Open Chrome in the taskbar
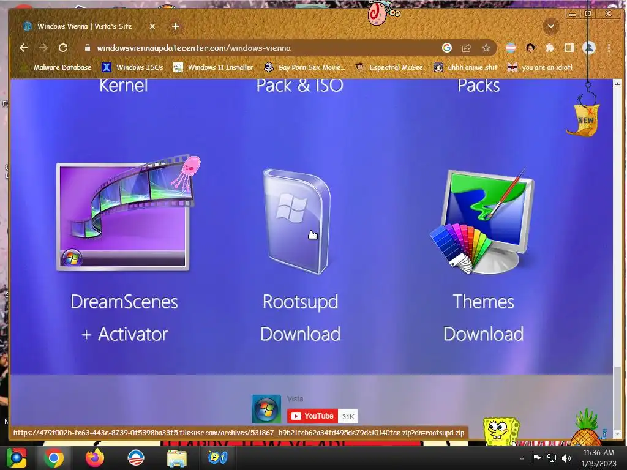Viewport: 627px width, 470px height. [x=54, y=458]
